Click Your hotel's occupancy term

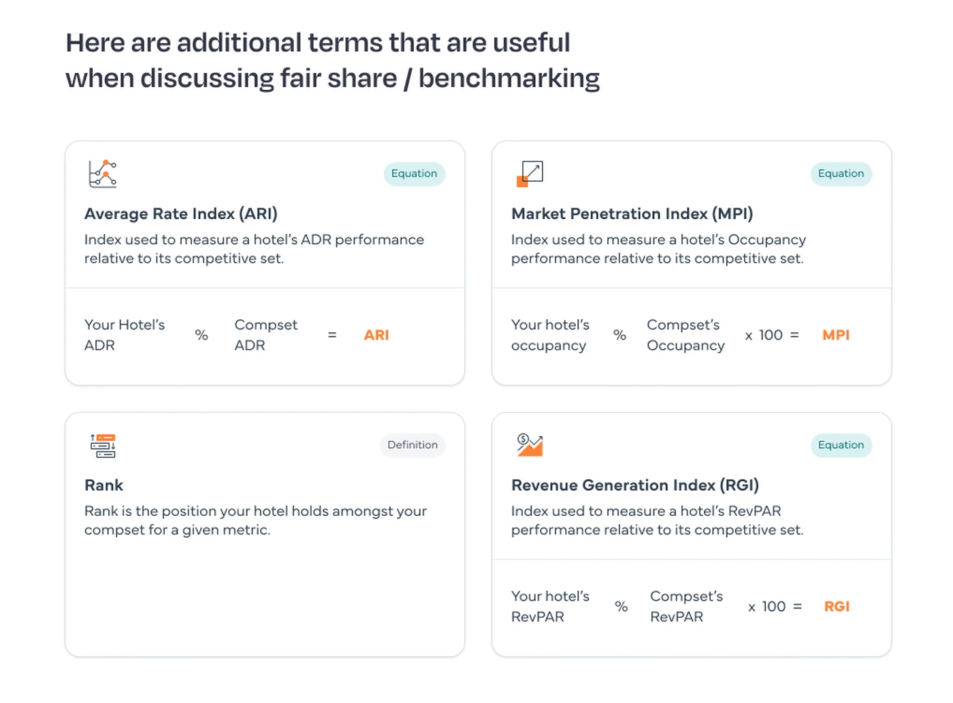(x=550, y=335)
